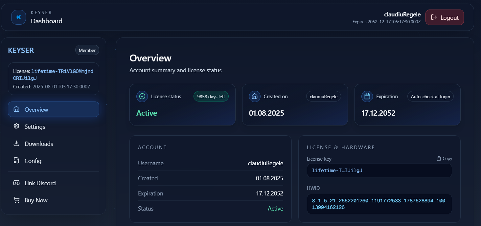Click the License status checkmark icon

(x=142, y=97)
